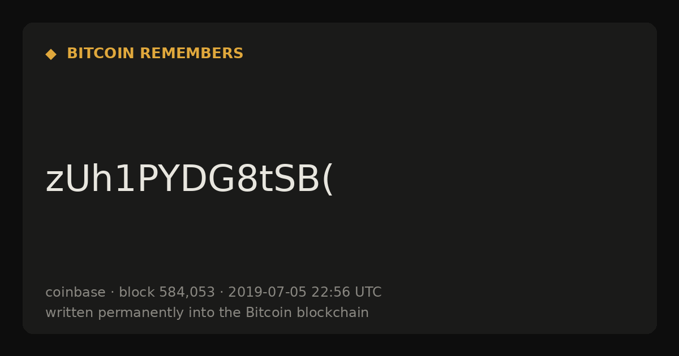This screenshot has width=679, height=356.
Task: Select the date 2019-07-05
Action: click(x=267, y=292)
